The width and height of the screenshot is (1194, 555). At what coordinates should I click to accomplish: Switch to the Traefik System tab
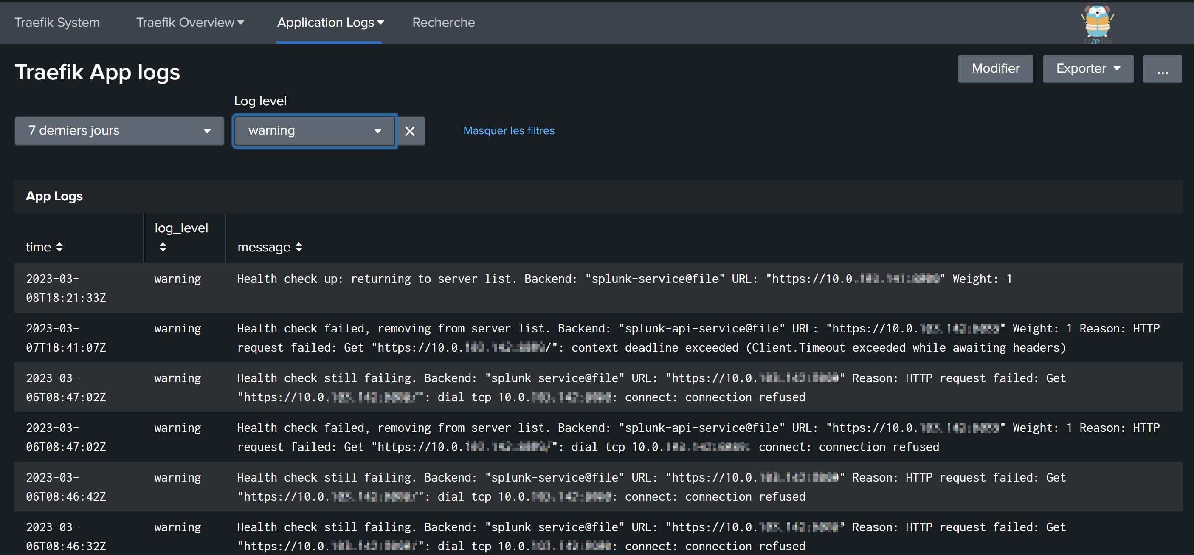tap(57, 22)
